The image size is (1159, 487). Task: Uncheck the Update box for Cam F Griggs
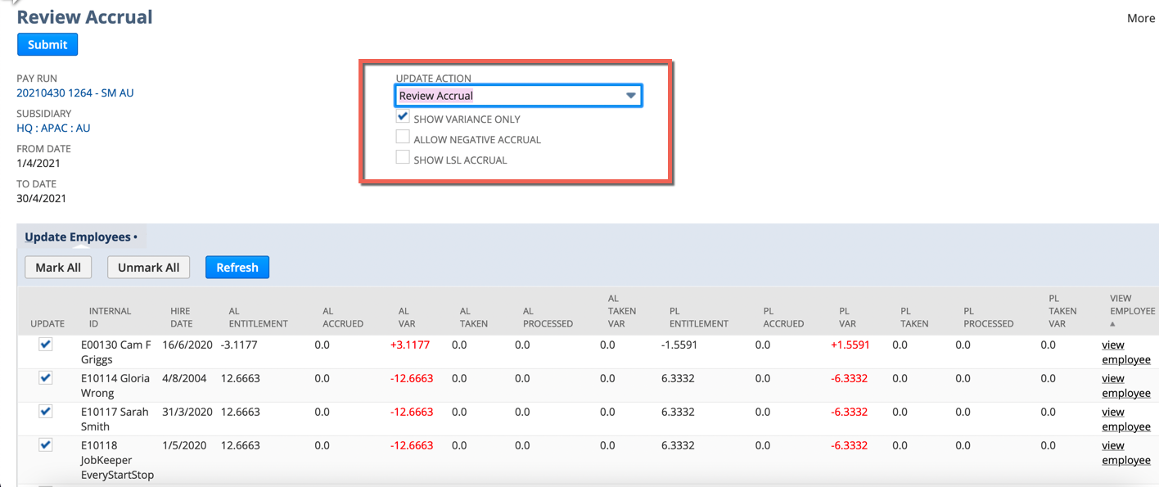45,344
